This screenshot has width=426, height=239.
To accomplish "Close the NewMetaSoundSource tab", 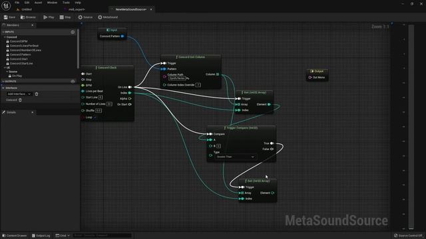I will (151, 9).
